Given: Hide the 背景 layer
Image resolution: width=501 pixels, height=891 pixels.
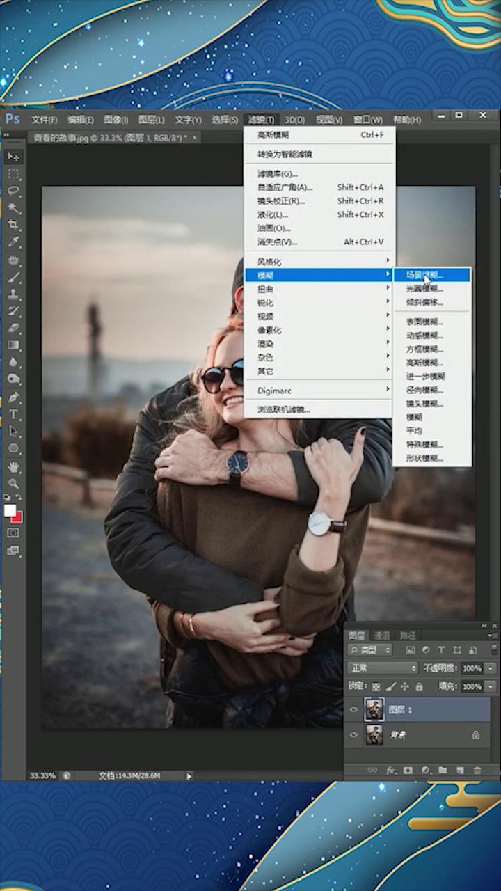Looking at the screenshot, I should click(354, 734).
